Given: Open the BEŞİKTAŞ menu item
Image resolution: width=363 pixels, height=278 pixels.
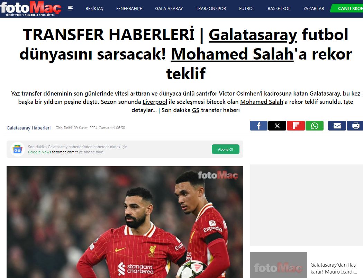Looking at the screenshot, I should click(94, 9).
